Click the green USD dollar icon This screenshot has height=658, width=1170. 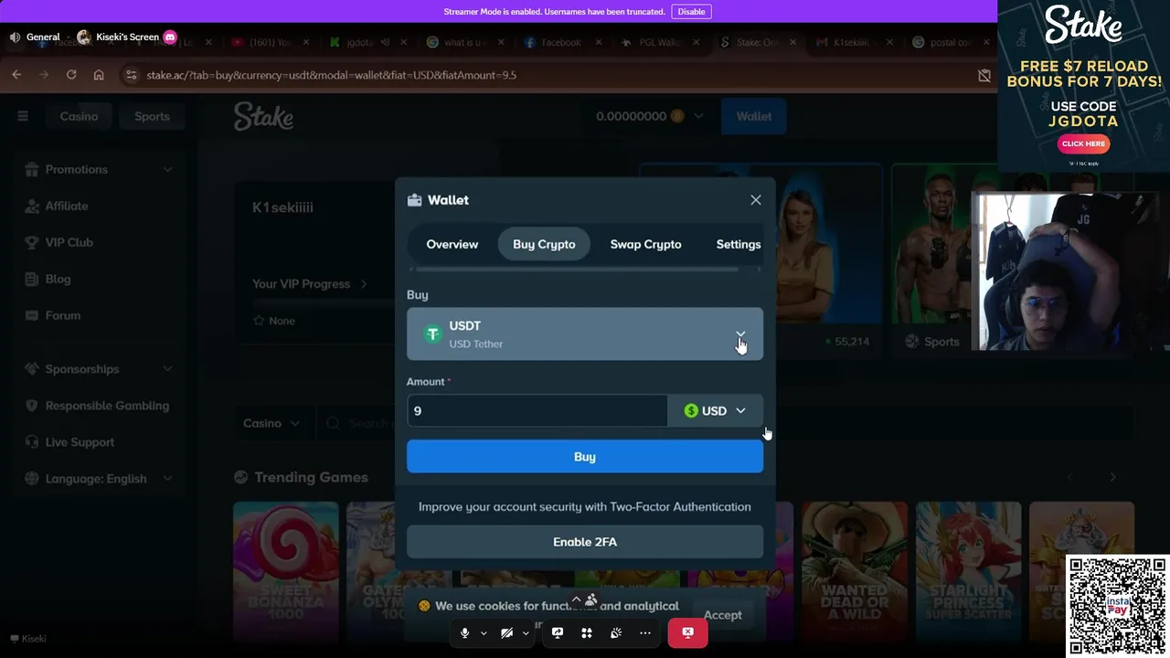click(691, 411)
